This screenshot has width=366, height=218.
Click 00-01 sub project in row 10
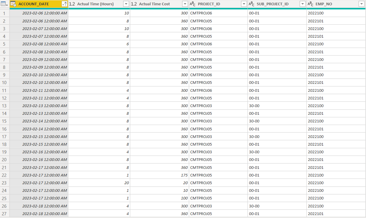[x=277, y=82]
